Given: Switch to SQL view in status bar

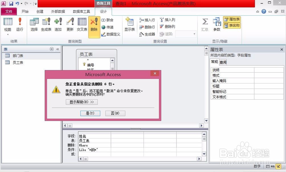Looking at the screenshot, I should pos(273,166).
